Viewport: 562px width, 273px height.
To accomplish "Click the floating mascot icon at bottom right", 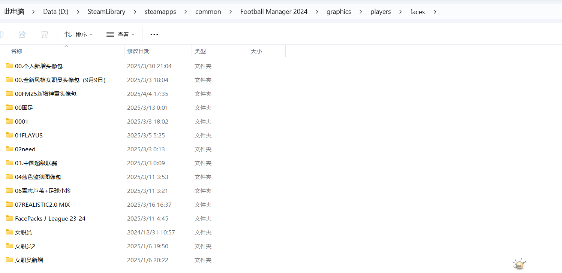I will (x=519, y=264).
